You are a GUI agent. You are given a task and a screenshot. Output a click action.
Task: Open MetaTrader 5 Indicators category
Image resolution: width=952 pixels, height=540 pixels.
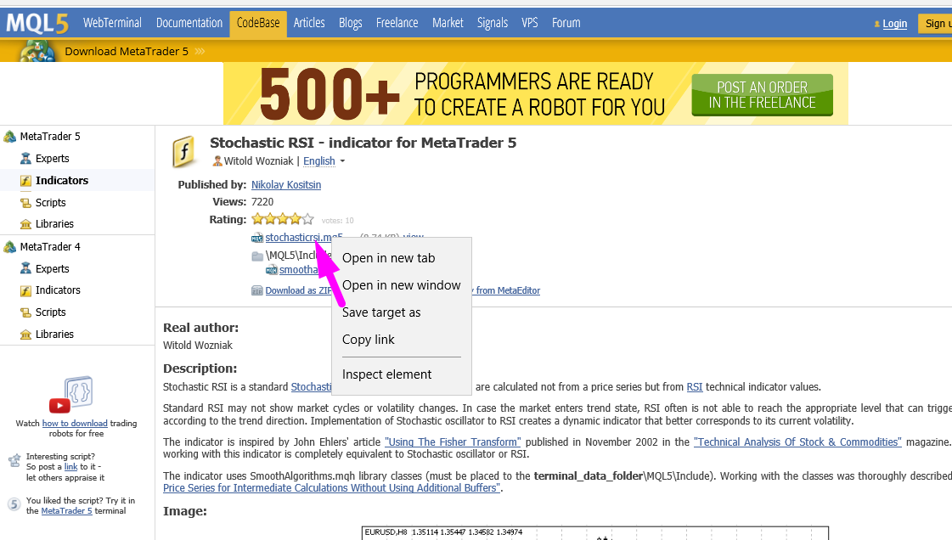tap(62, 180)
